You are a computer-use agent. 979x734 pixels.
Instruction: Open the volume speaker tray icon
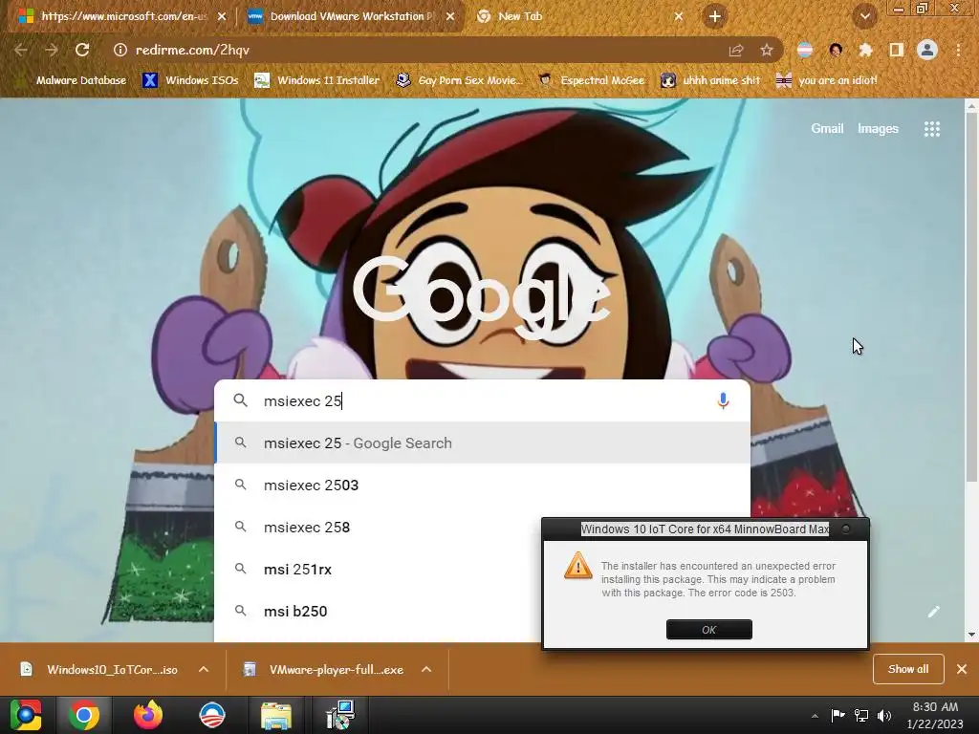(x=884, y=715)
